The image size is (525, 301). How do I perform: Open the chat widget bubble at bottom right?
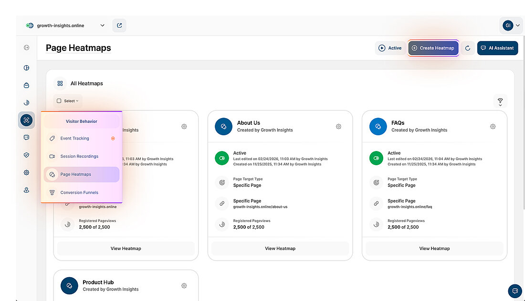[514, 291]
